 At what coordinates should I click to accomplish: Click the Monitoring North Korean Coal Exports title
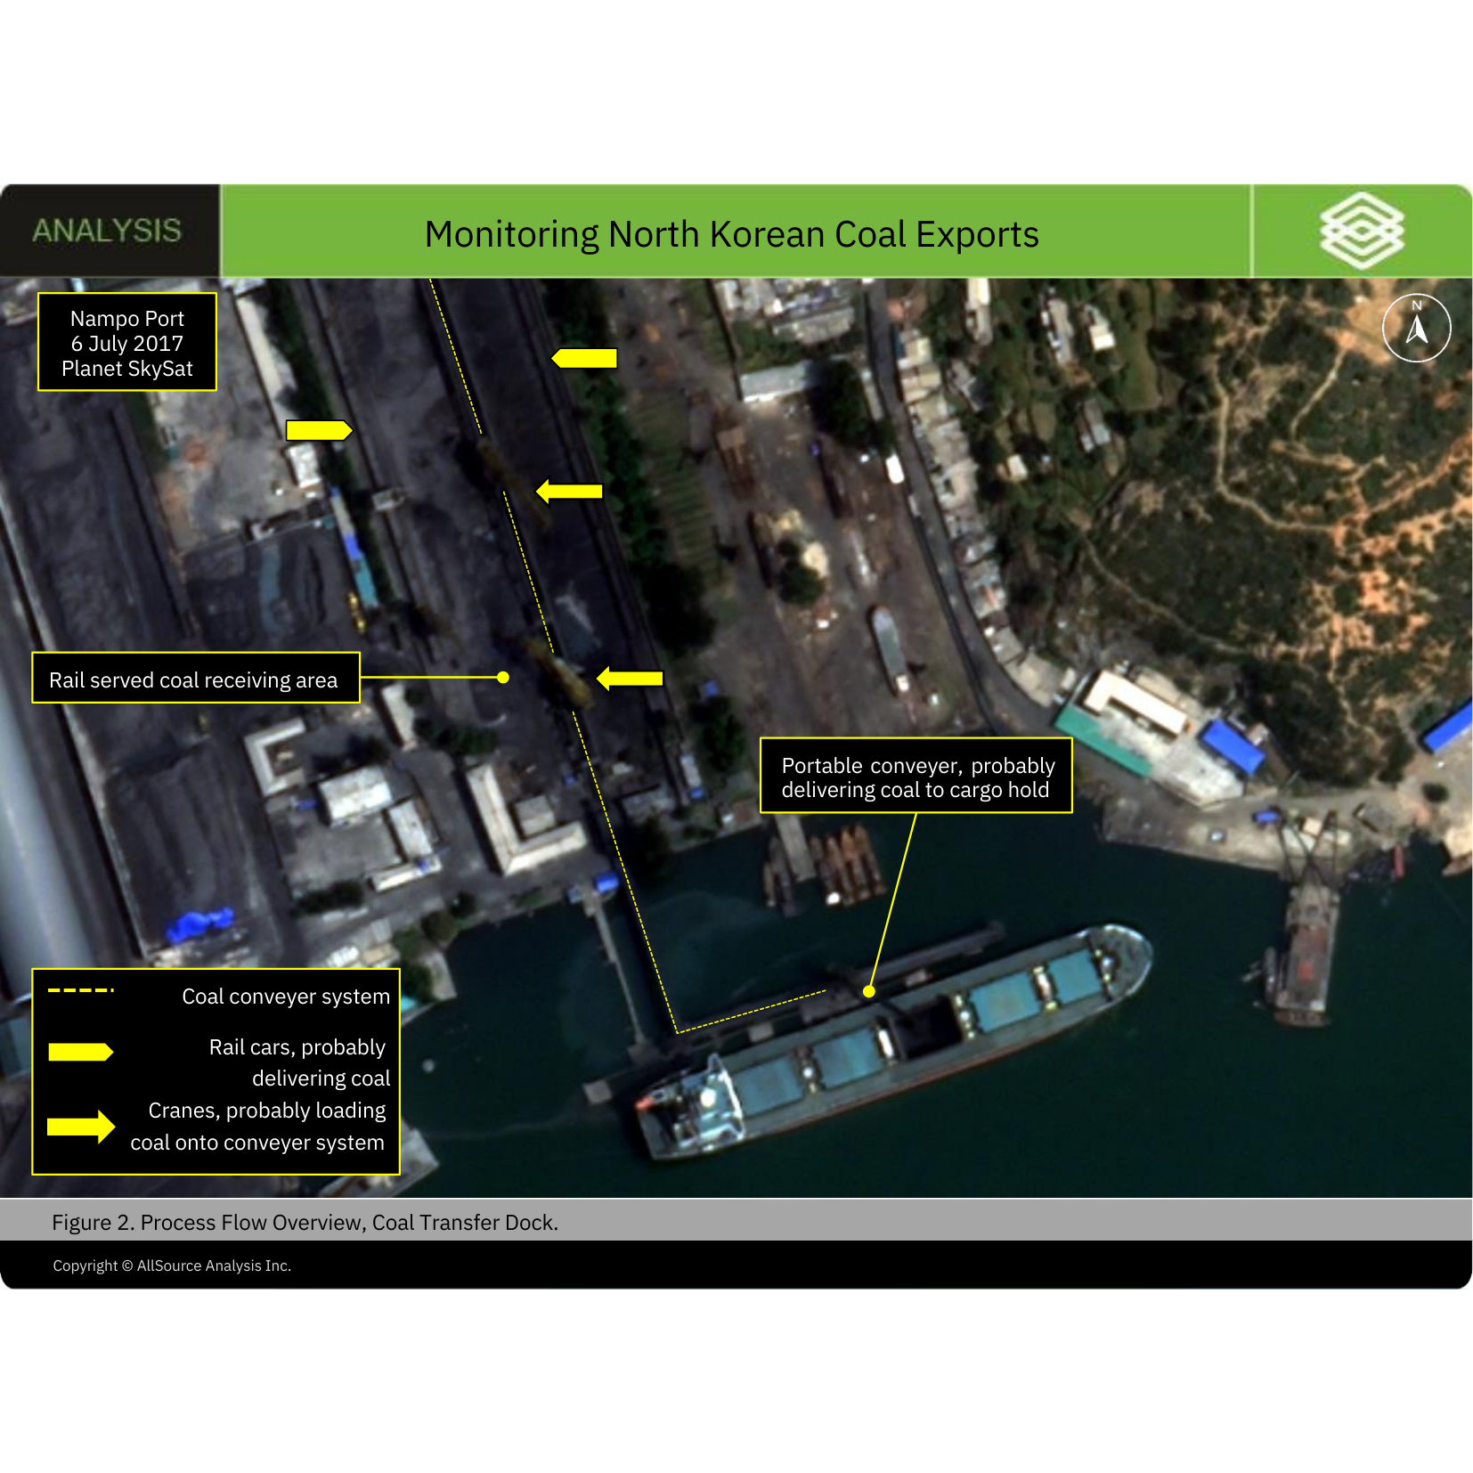pyautogui.click(x=732, y=234)
